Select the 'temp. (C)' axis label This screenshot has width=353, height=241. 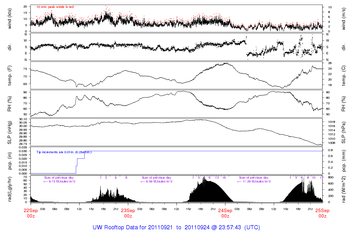coord(344,76)
